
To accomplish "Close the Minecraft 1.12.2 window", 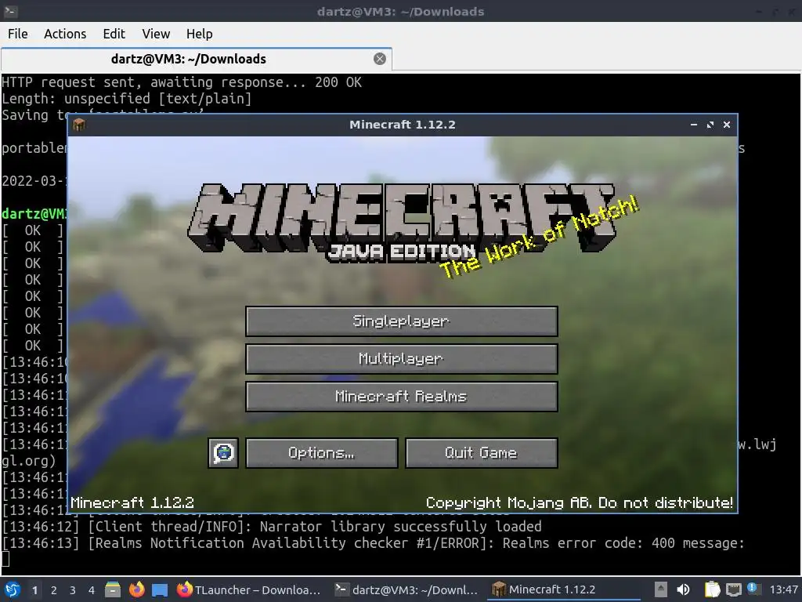I will [x=726, y=125].
